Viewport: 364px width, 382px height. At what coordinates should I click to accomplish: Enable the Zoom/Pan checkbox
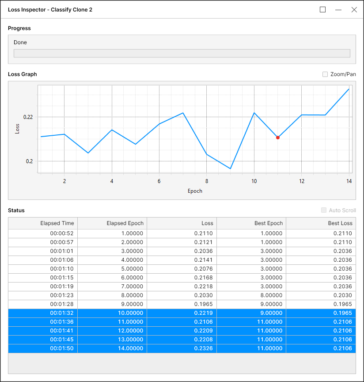pyautogui.click(x=325, y=74)
